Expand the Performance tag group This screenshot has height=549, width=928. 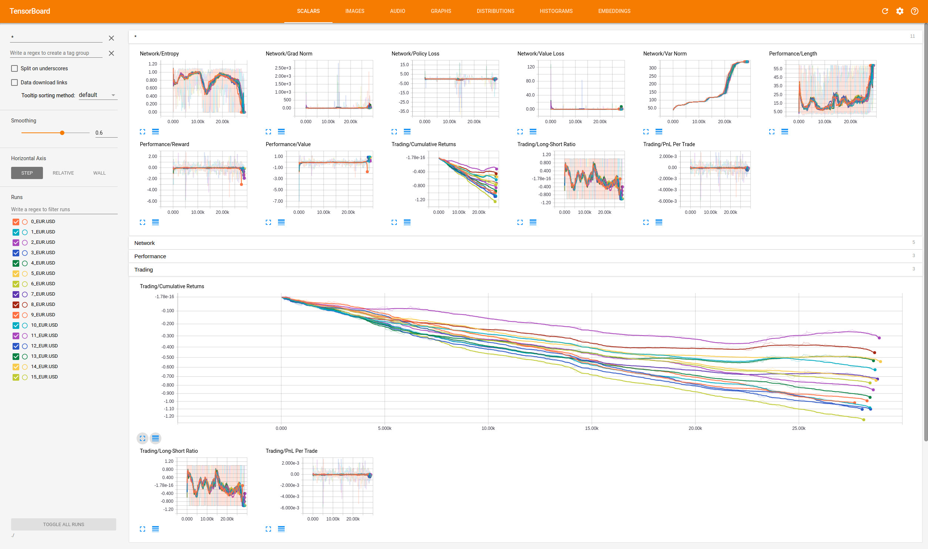pyautogui.click(x=150, y=256)
